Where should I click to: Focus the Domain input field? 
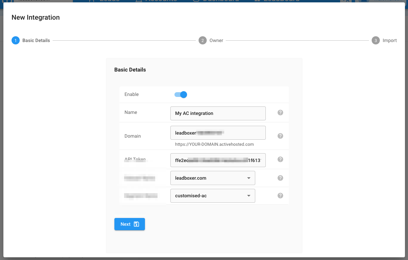pyautogui.click(x=218, y=133)
